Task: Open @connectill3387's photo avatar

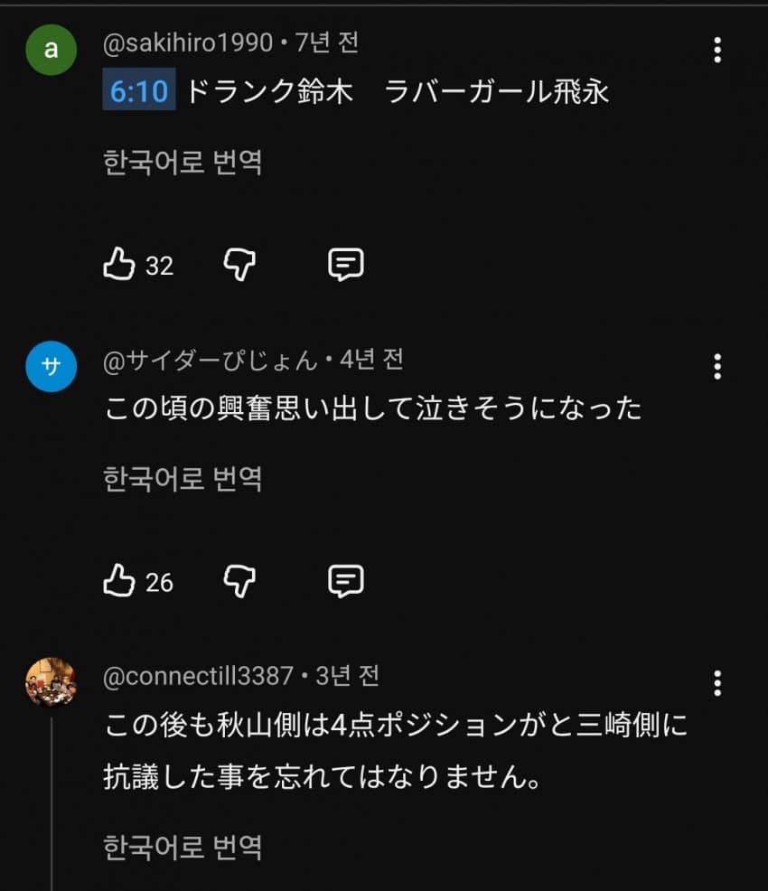Action: click(x=52, y=683)
